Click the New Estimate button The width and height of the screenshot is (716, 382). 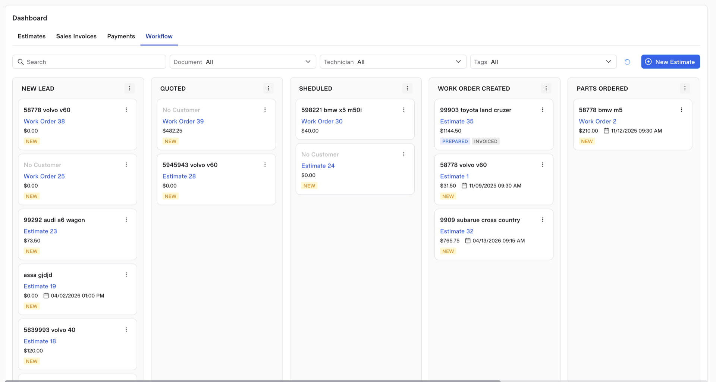(671, 62)
